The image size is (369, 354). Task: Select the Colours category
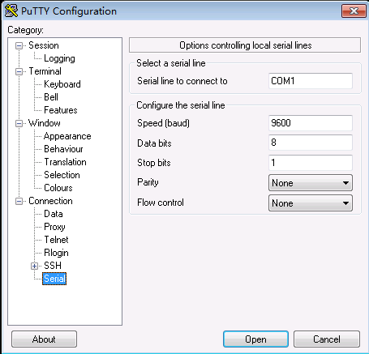coord(58,188)
